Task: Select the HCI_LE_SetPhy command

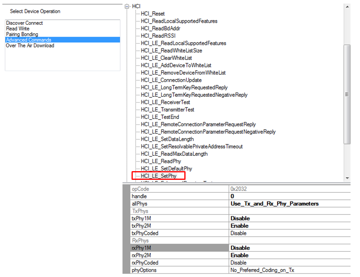Action: pyautogui.click(x=159, y=176)
